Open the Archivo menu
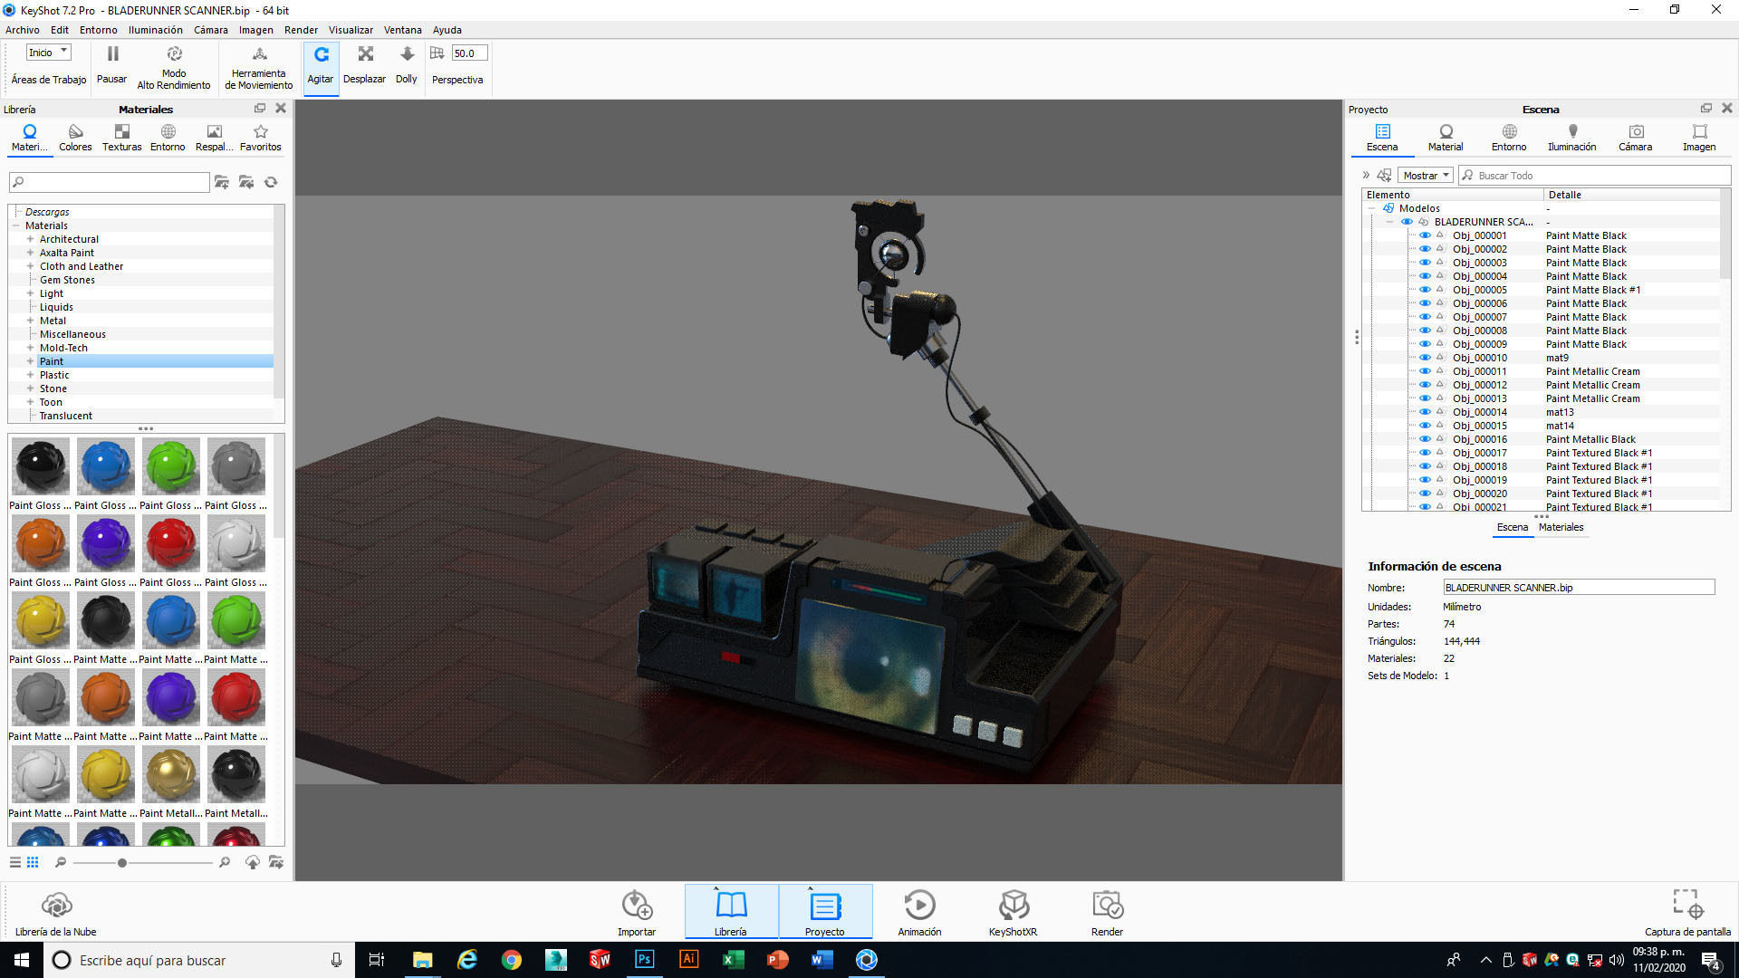 pos(22,30)
